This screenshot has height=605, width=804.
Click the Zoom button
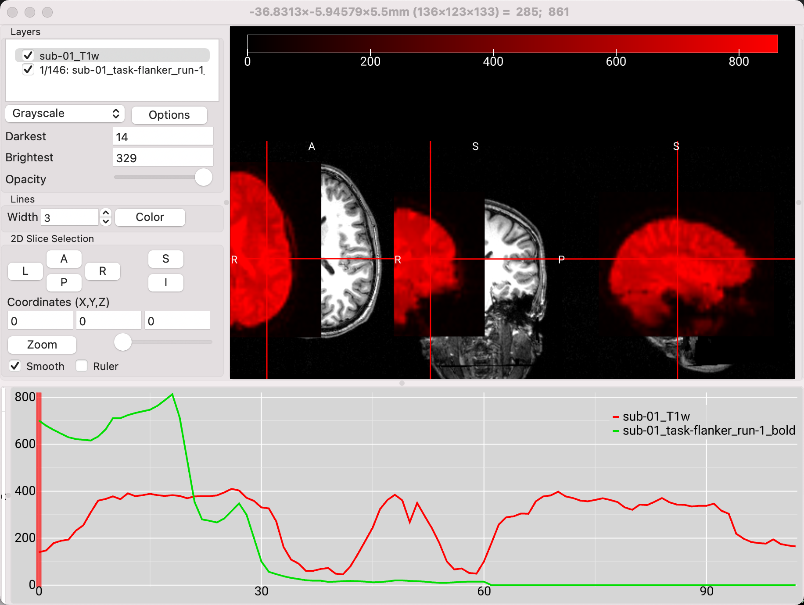42,345
